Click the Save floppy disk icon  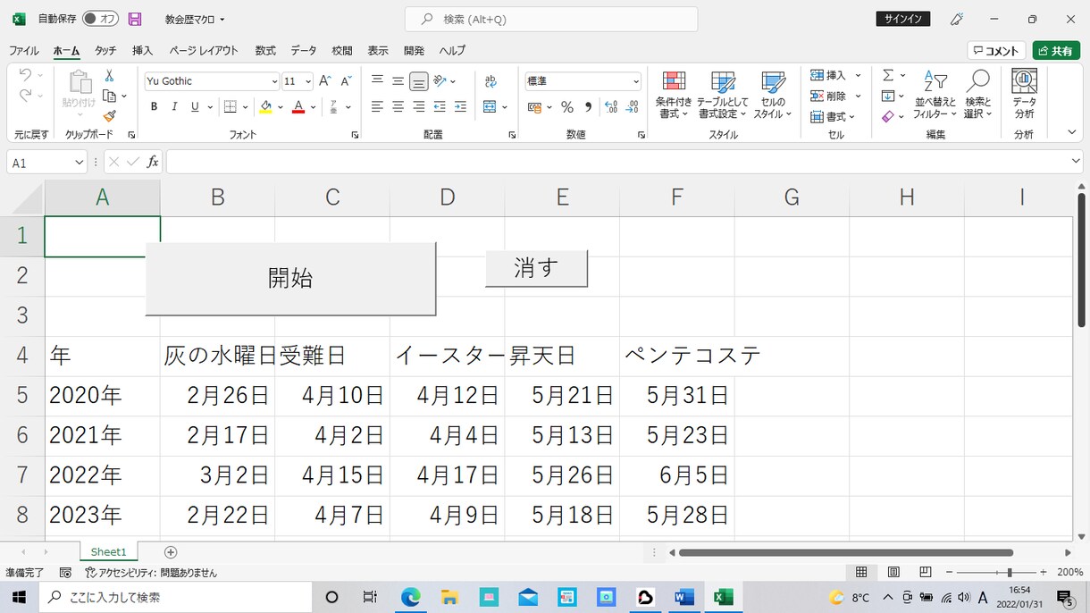pyautogui.click(x=135, y=19)
